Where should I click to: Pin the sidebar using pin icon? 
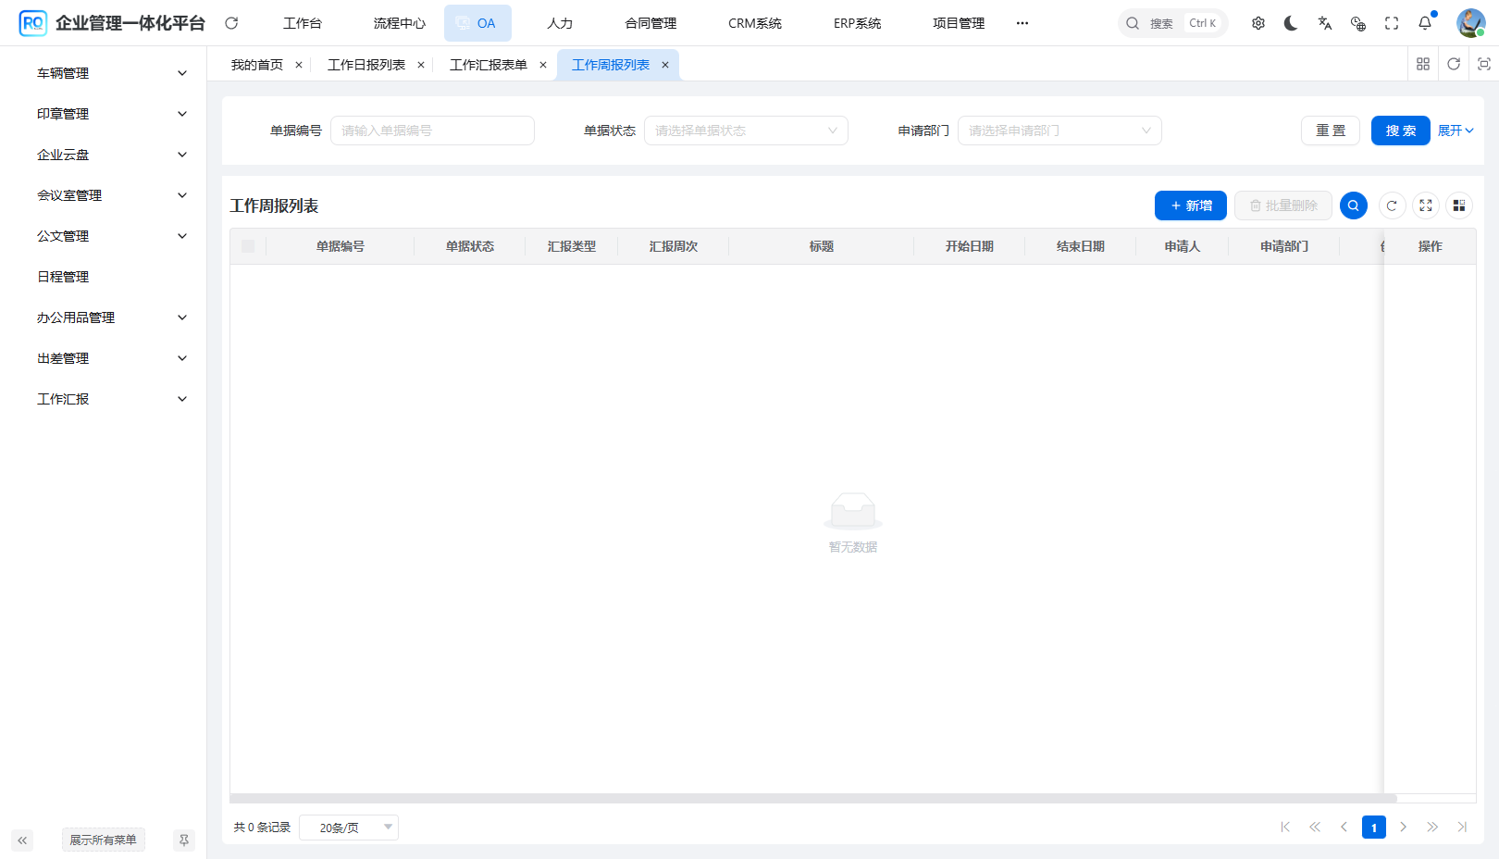pos(183,840)
